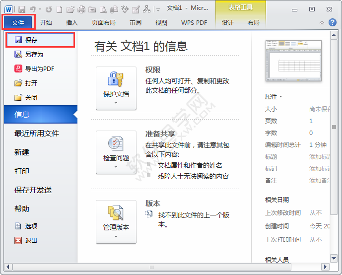Click the 保存 (Save) item in the file menu

click(x=31, y=40)
